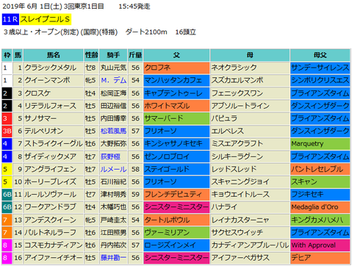
Task: Click race title スレイプニルS
Action: tap(46, 19)
